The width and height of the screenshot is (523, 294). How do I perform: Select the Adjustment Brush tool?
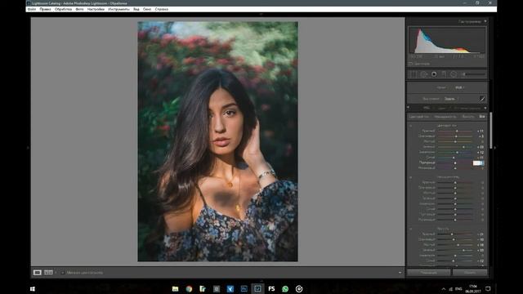(473, 74)
